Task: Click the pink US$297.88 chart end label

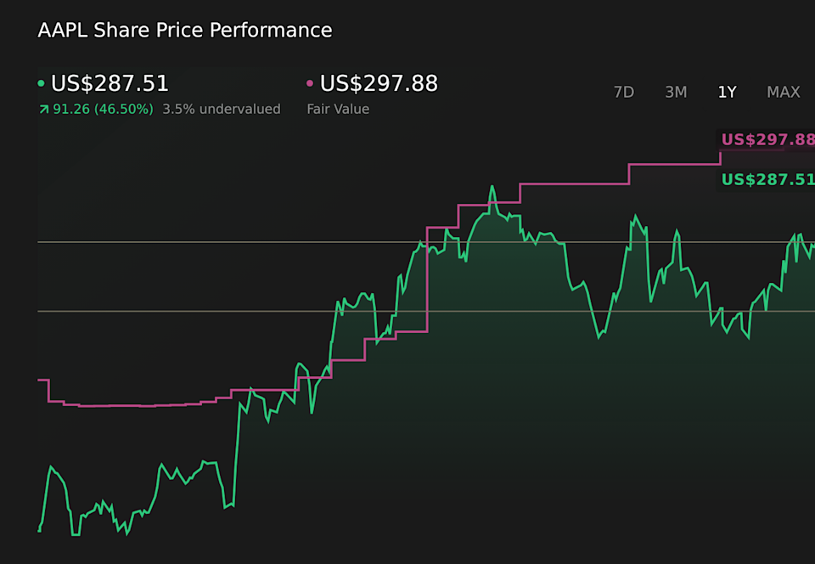Action: (767, 140)
